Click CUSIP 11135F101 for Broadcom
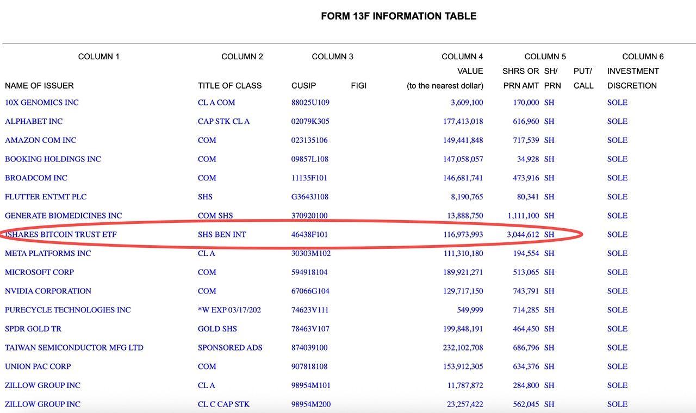The image size is (696, 413). (x=309, y=178)
